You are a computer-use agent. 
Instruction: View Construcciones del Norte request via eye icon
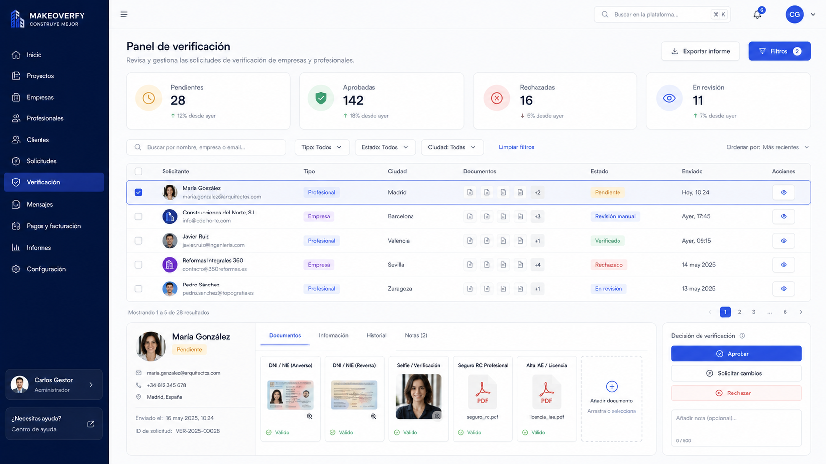point(784,216)
